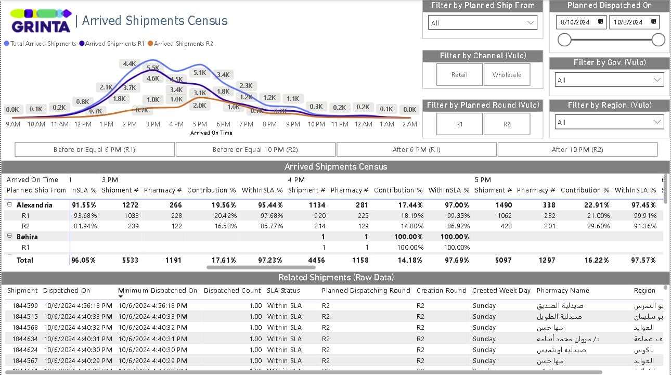Click the Total row in census table
Screen dimensions: 671x375
pyautogui.click(x=334, y=260)
